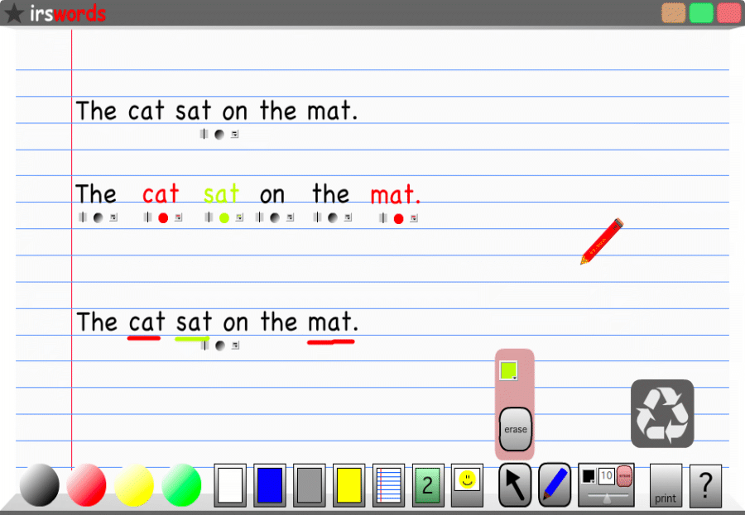Image resolution: width=745 pixels, height=515 pixels.
Task: Choose the lined paper background
Action: coord(389,484)
